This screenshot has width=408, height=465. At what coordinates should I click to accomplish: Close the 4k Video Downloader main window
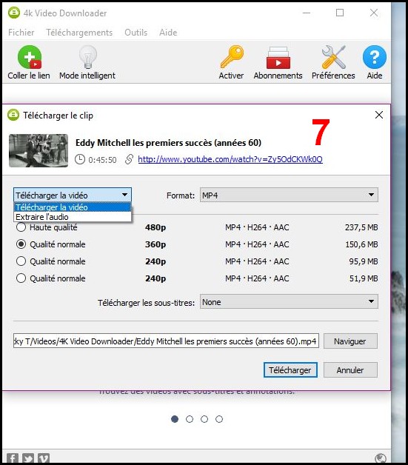click(x=374, y=13)
